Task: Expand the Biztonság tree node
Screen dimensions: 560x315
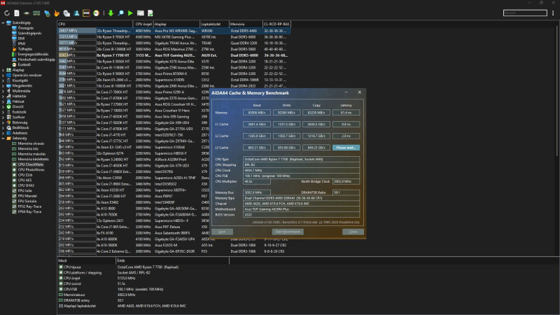Action: (3, 122)
